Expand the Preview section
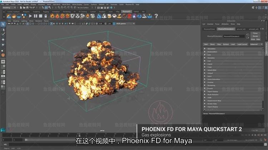 (233, 82)
